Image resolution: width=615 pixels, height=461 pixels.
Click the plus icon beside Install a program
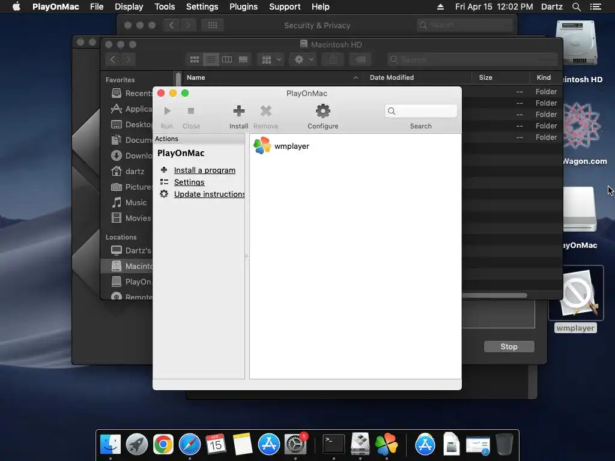tap(164, 170)
